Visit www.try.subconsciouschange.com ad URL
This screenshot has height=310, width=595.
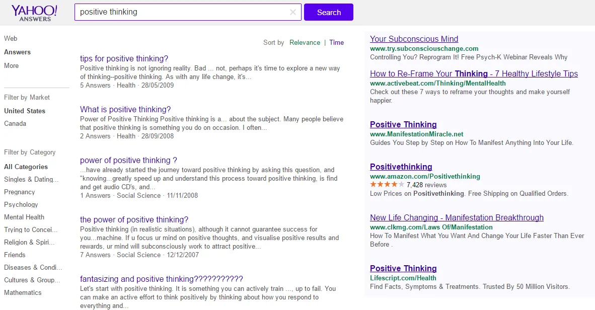(x=424, y=49)
